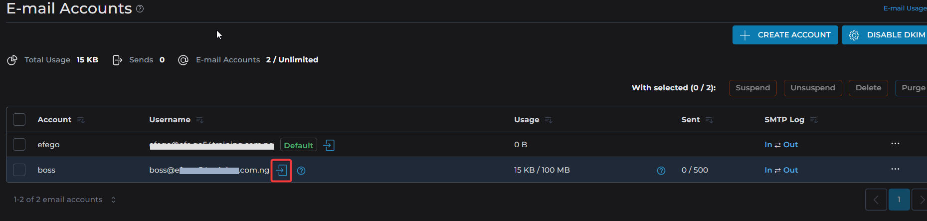The image size is (927, 221).
Task: Click the Disable DKIM button
Action: click(886, 35)
